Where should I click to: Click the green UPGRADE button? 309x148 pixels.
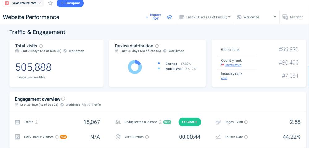click(190, 122)
